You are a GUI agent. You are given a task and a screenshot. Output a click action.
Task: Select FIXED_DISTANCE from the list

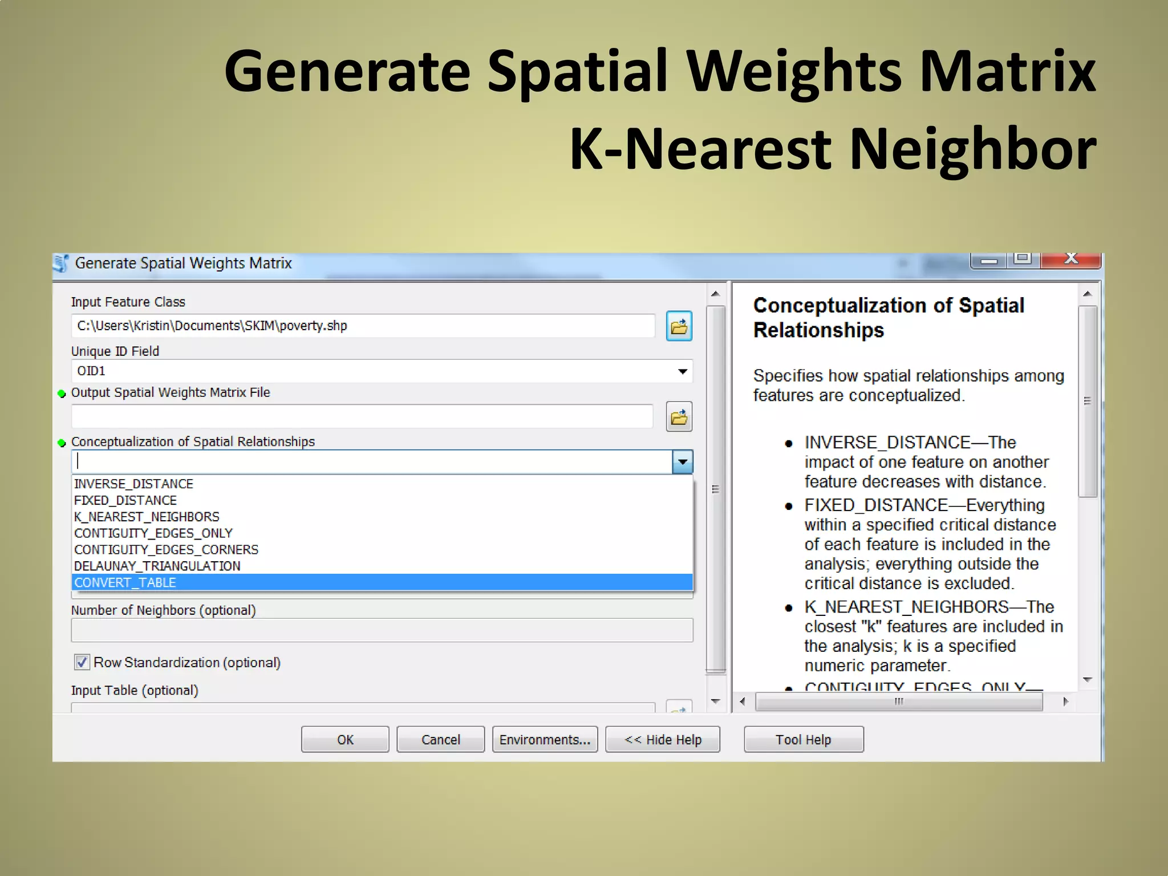[x=382, y=500]
